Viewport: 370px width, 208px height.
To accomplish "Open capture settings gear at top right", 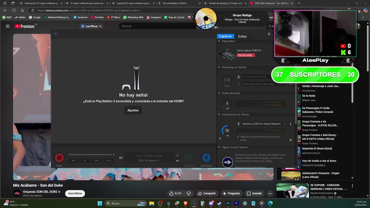I will pos(269,34).
